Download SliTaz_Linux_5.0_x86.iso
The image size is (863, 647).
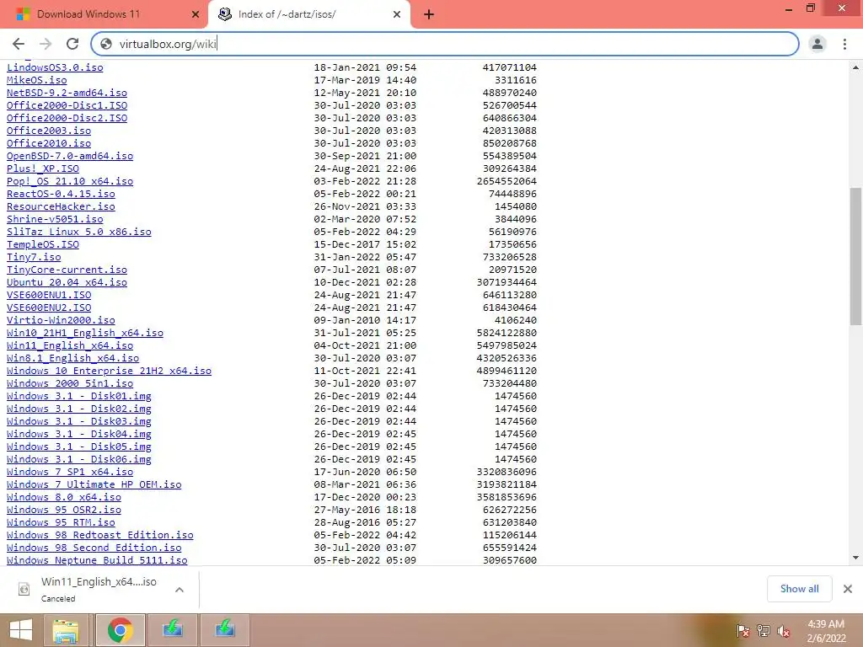point(78,233)
